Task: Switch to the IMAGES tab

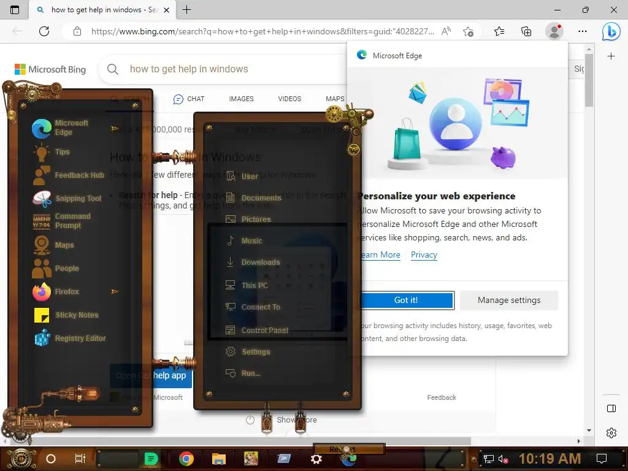Action: [x=241, y=99]
